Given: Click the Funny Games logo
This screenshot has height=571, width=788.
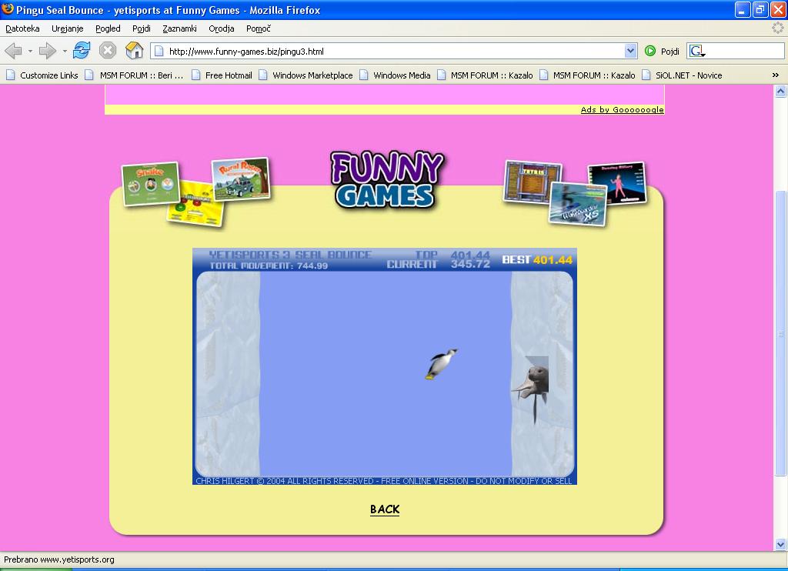Looking at the screenshot, I should click(x=387, y=180).
